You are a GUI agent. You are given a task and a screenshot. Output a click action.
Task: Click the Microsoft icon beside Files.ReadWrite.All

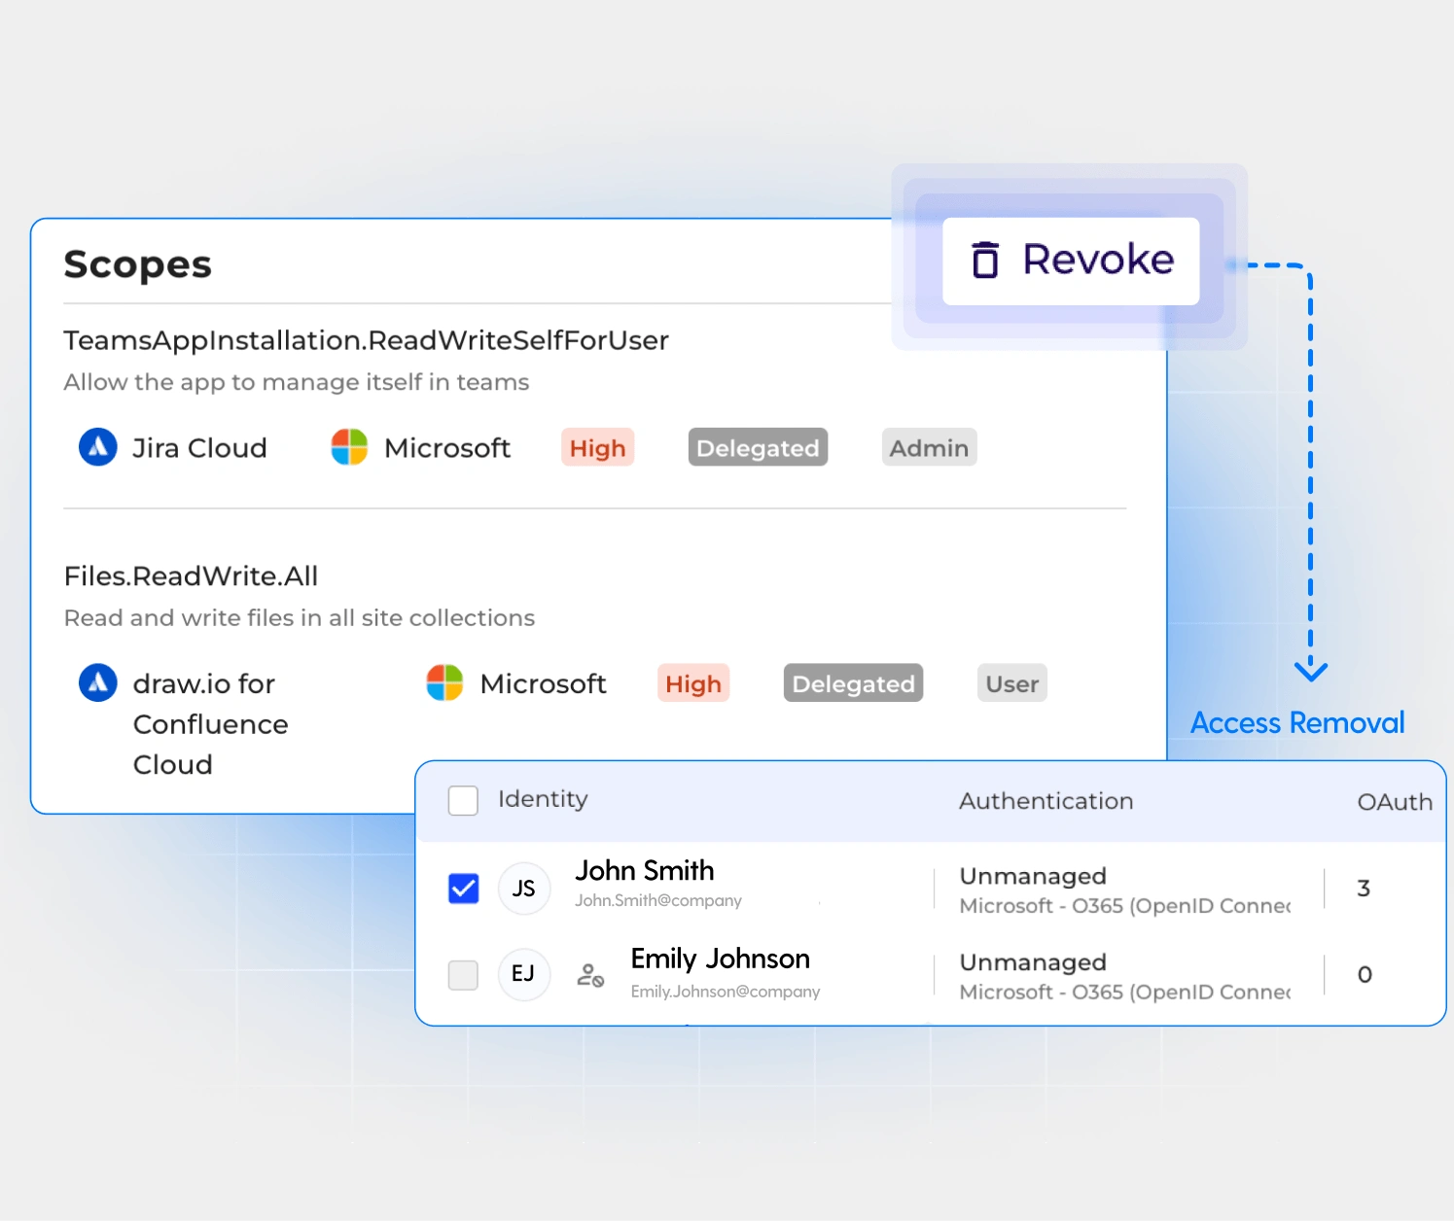pos(443,682)
